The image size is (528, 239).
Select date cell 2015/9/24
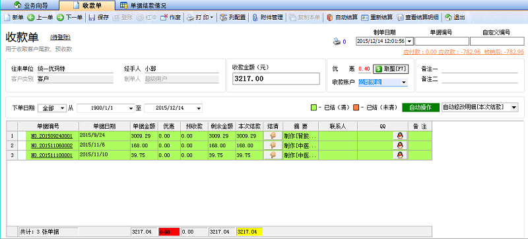pos(104,135)
